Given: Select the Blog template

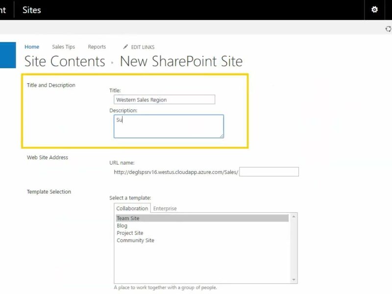Looking at the screenshot, I should tap(122, 226).
